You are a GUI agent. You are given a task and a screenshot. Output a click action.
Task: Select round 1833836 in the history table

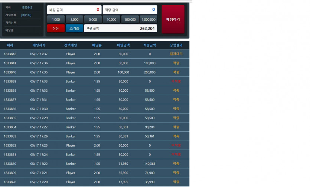point(95,109)
